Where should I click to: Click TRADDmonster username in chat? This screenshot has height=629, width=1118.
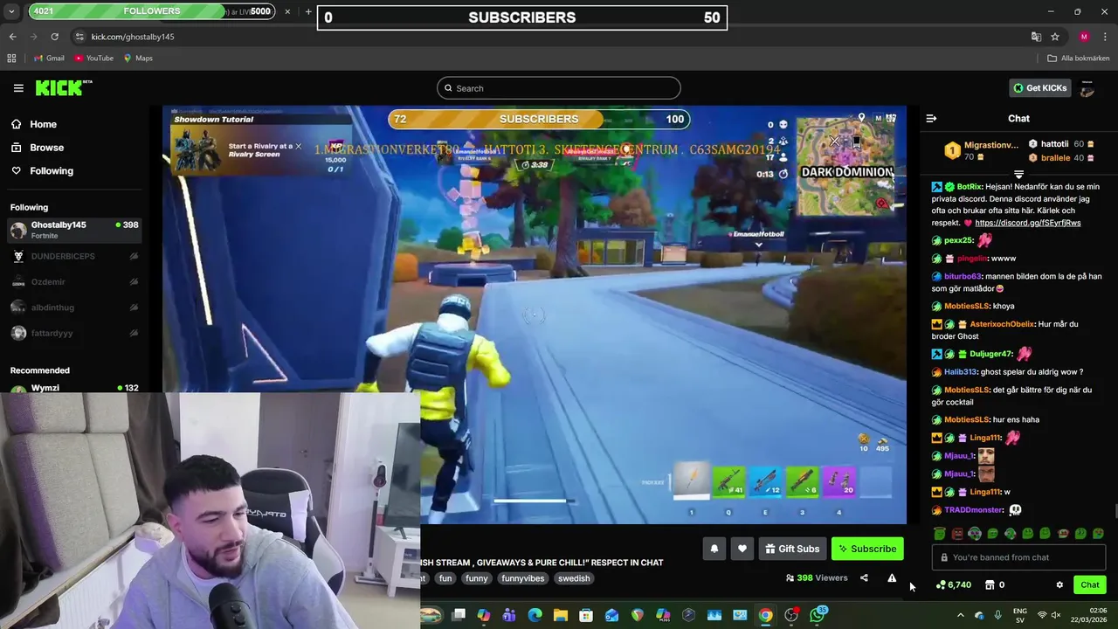coord(973,510)
